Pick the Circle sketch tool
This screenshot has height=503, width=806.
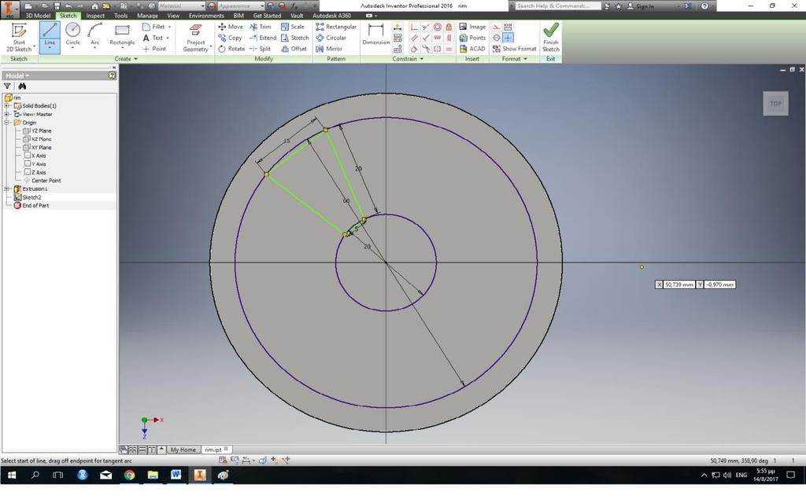pyautogui.click(x=72, y=35)
